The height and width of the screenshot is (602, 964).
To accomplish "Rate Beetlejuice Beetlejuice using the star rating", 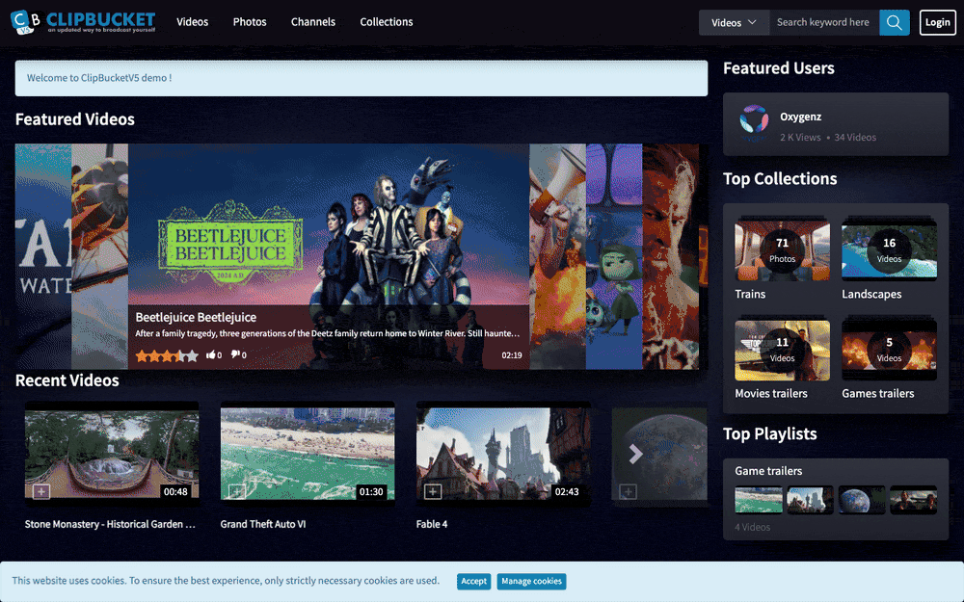I will point(167,355).
